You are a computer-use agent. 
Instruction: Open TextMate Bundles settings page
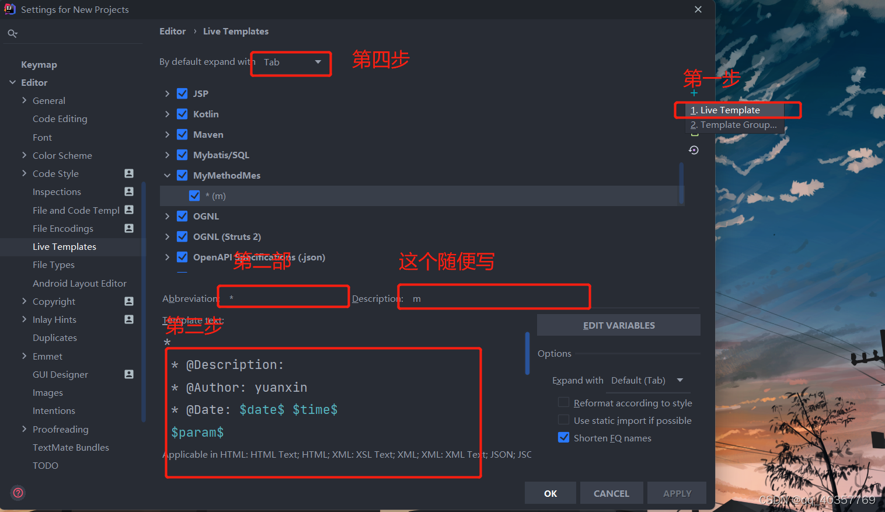pyautogui.click(x=71, y=447)
